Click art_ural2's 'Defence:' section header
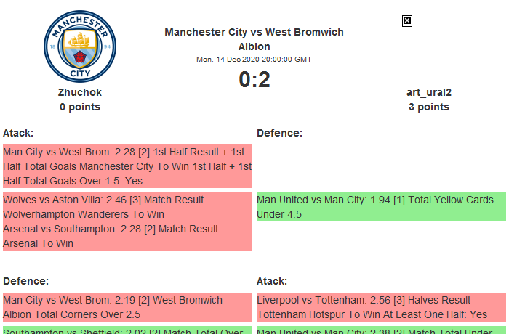 point(279,133)
